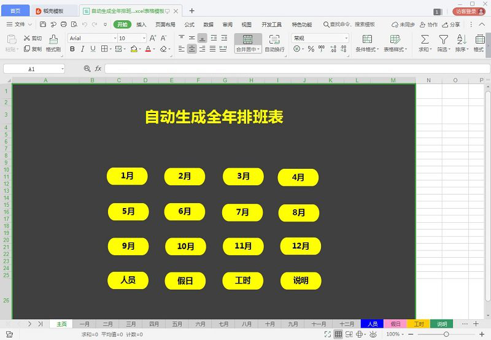Screen dimensions: 491x340
Task: Click the zoom in plus icon
Action: point(482,334)
